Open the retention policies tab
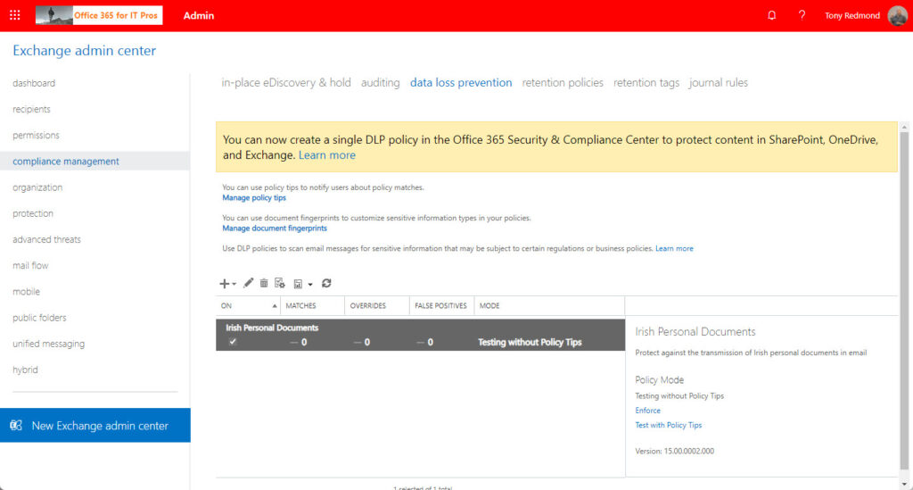 click(563, 83)
